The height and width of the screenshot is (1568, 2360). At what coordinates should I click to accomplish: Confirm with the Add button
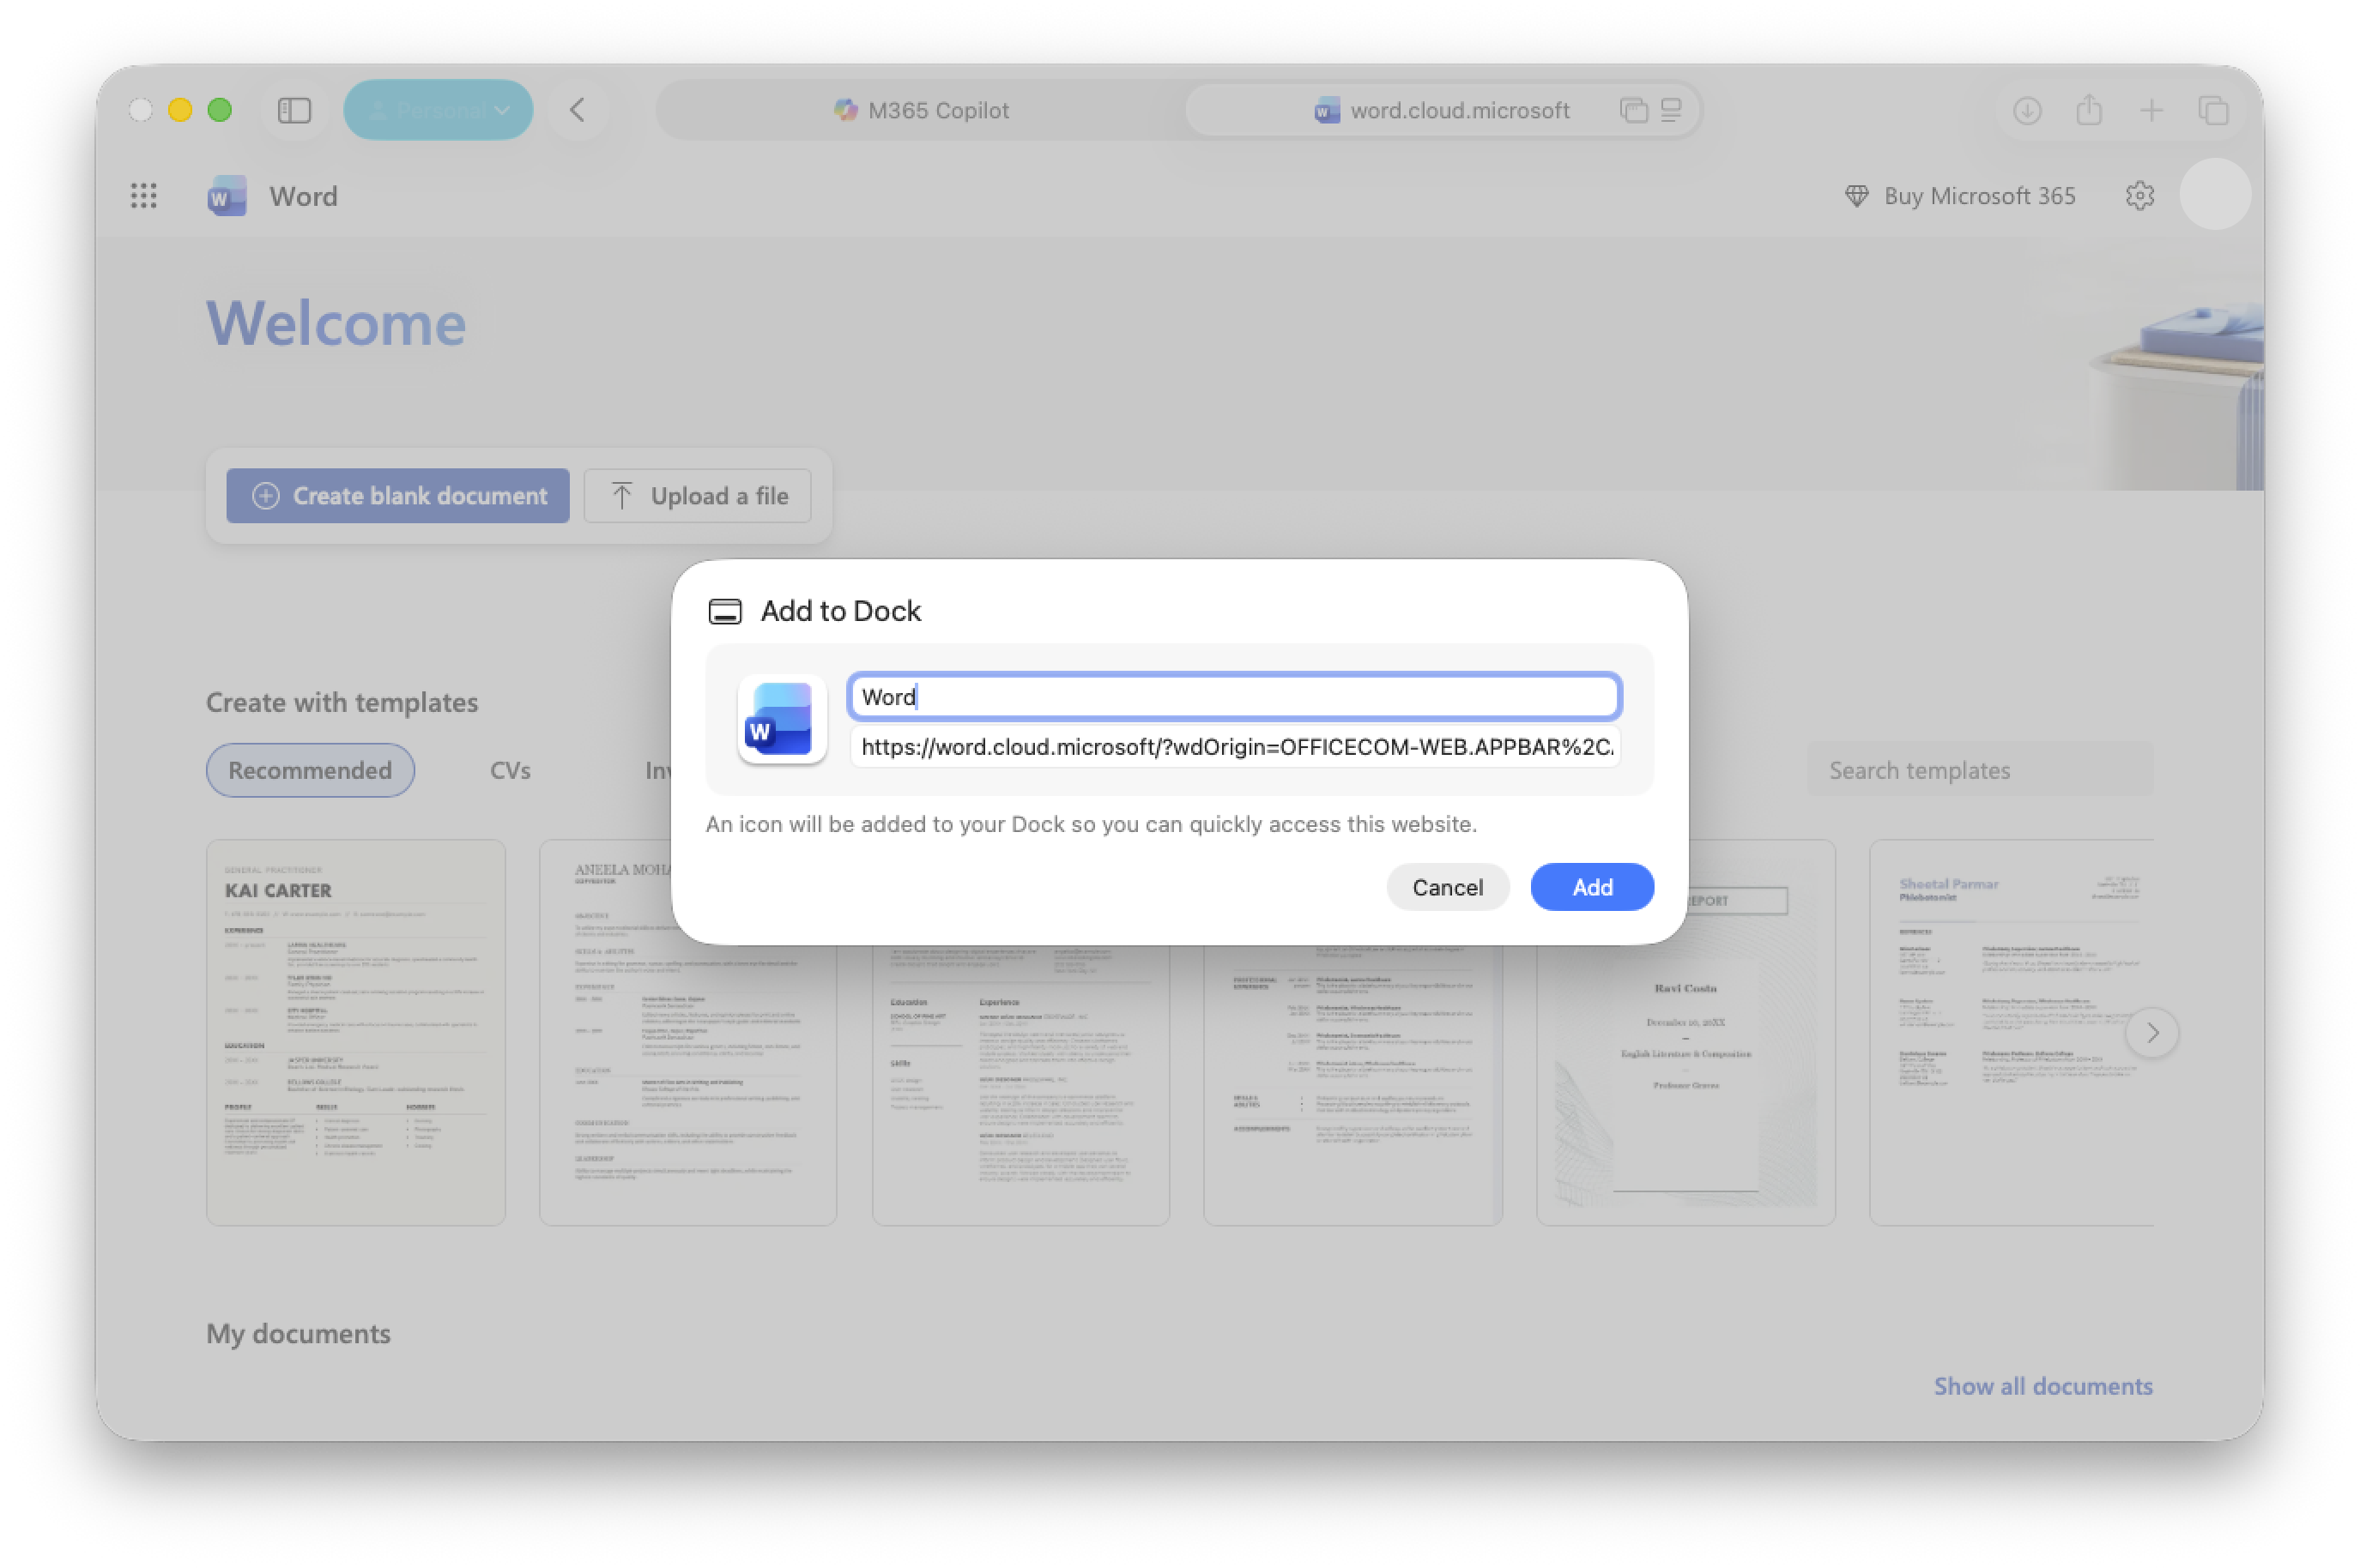coord(1591,887)
